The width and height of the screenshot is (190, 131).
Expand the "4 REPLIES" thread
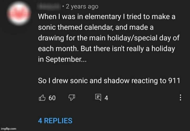coord(55,121)
